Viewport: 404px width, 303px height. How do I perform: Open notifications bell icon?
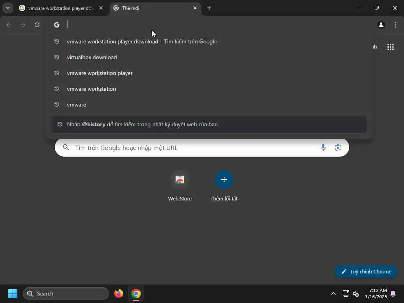393,294
